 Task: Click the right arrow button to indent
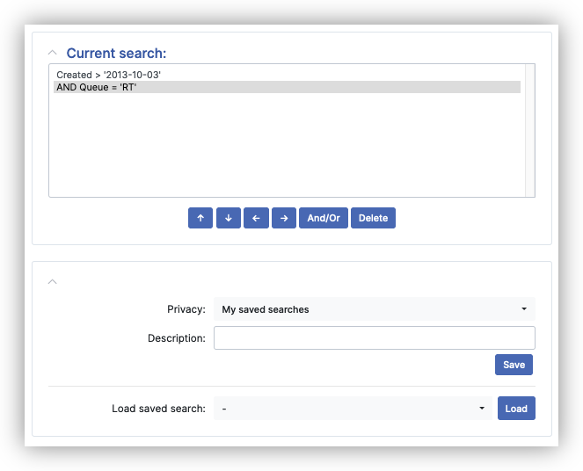point(283,218)
